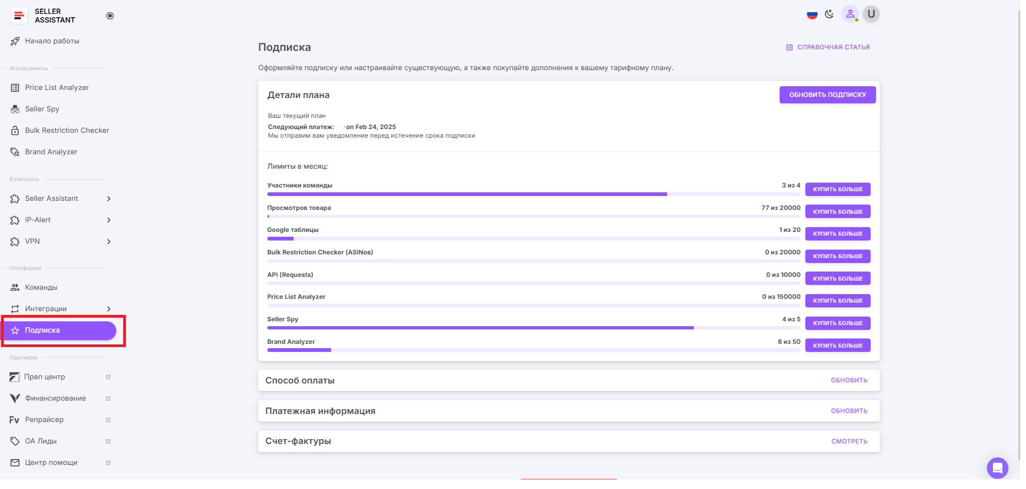
Task: Click the ОБНОВИТЬ ПОДПИСКУ button
Action: click(x=827, y=95)
